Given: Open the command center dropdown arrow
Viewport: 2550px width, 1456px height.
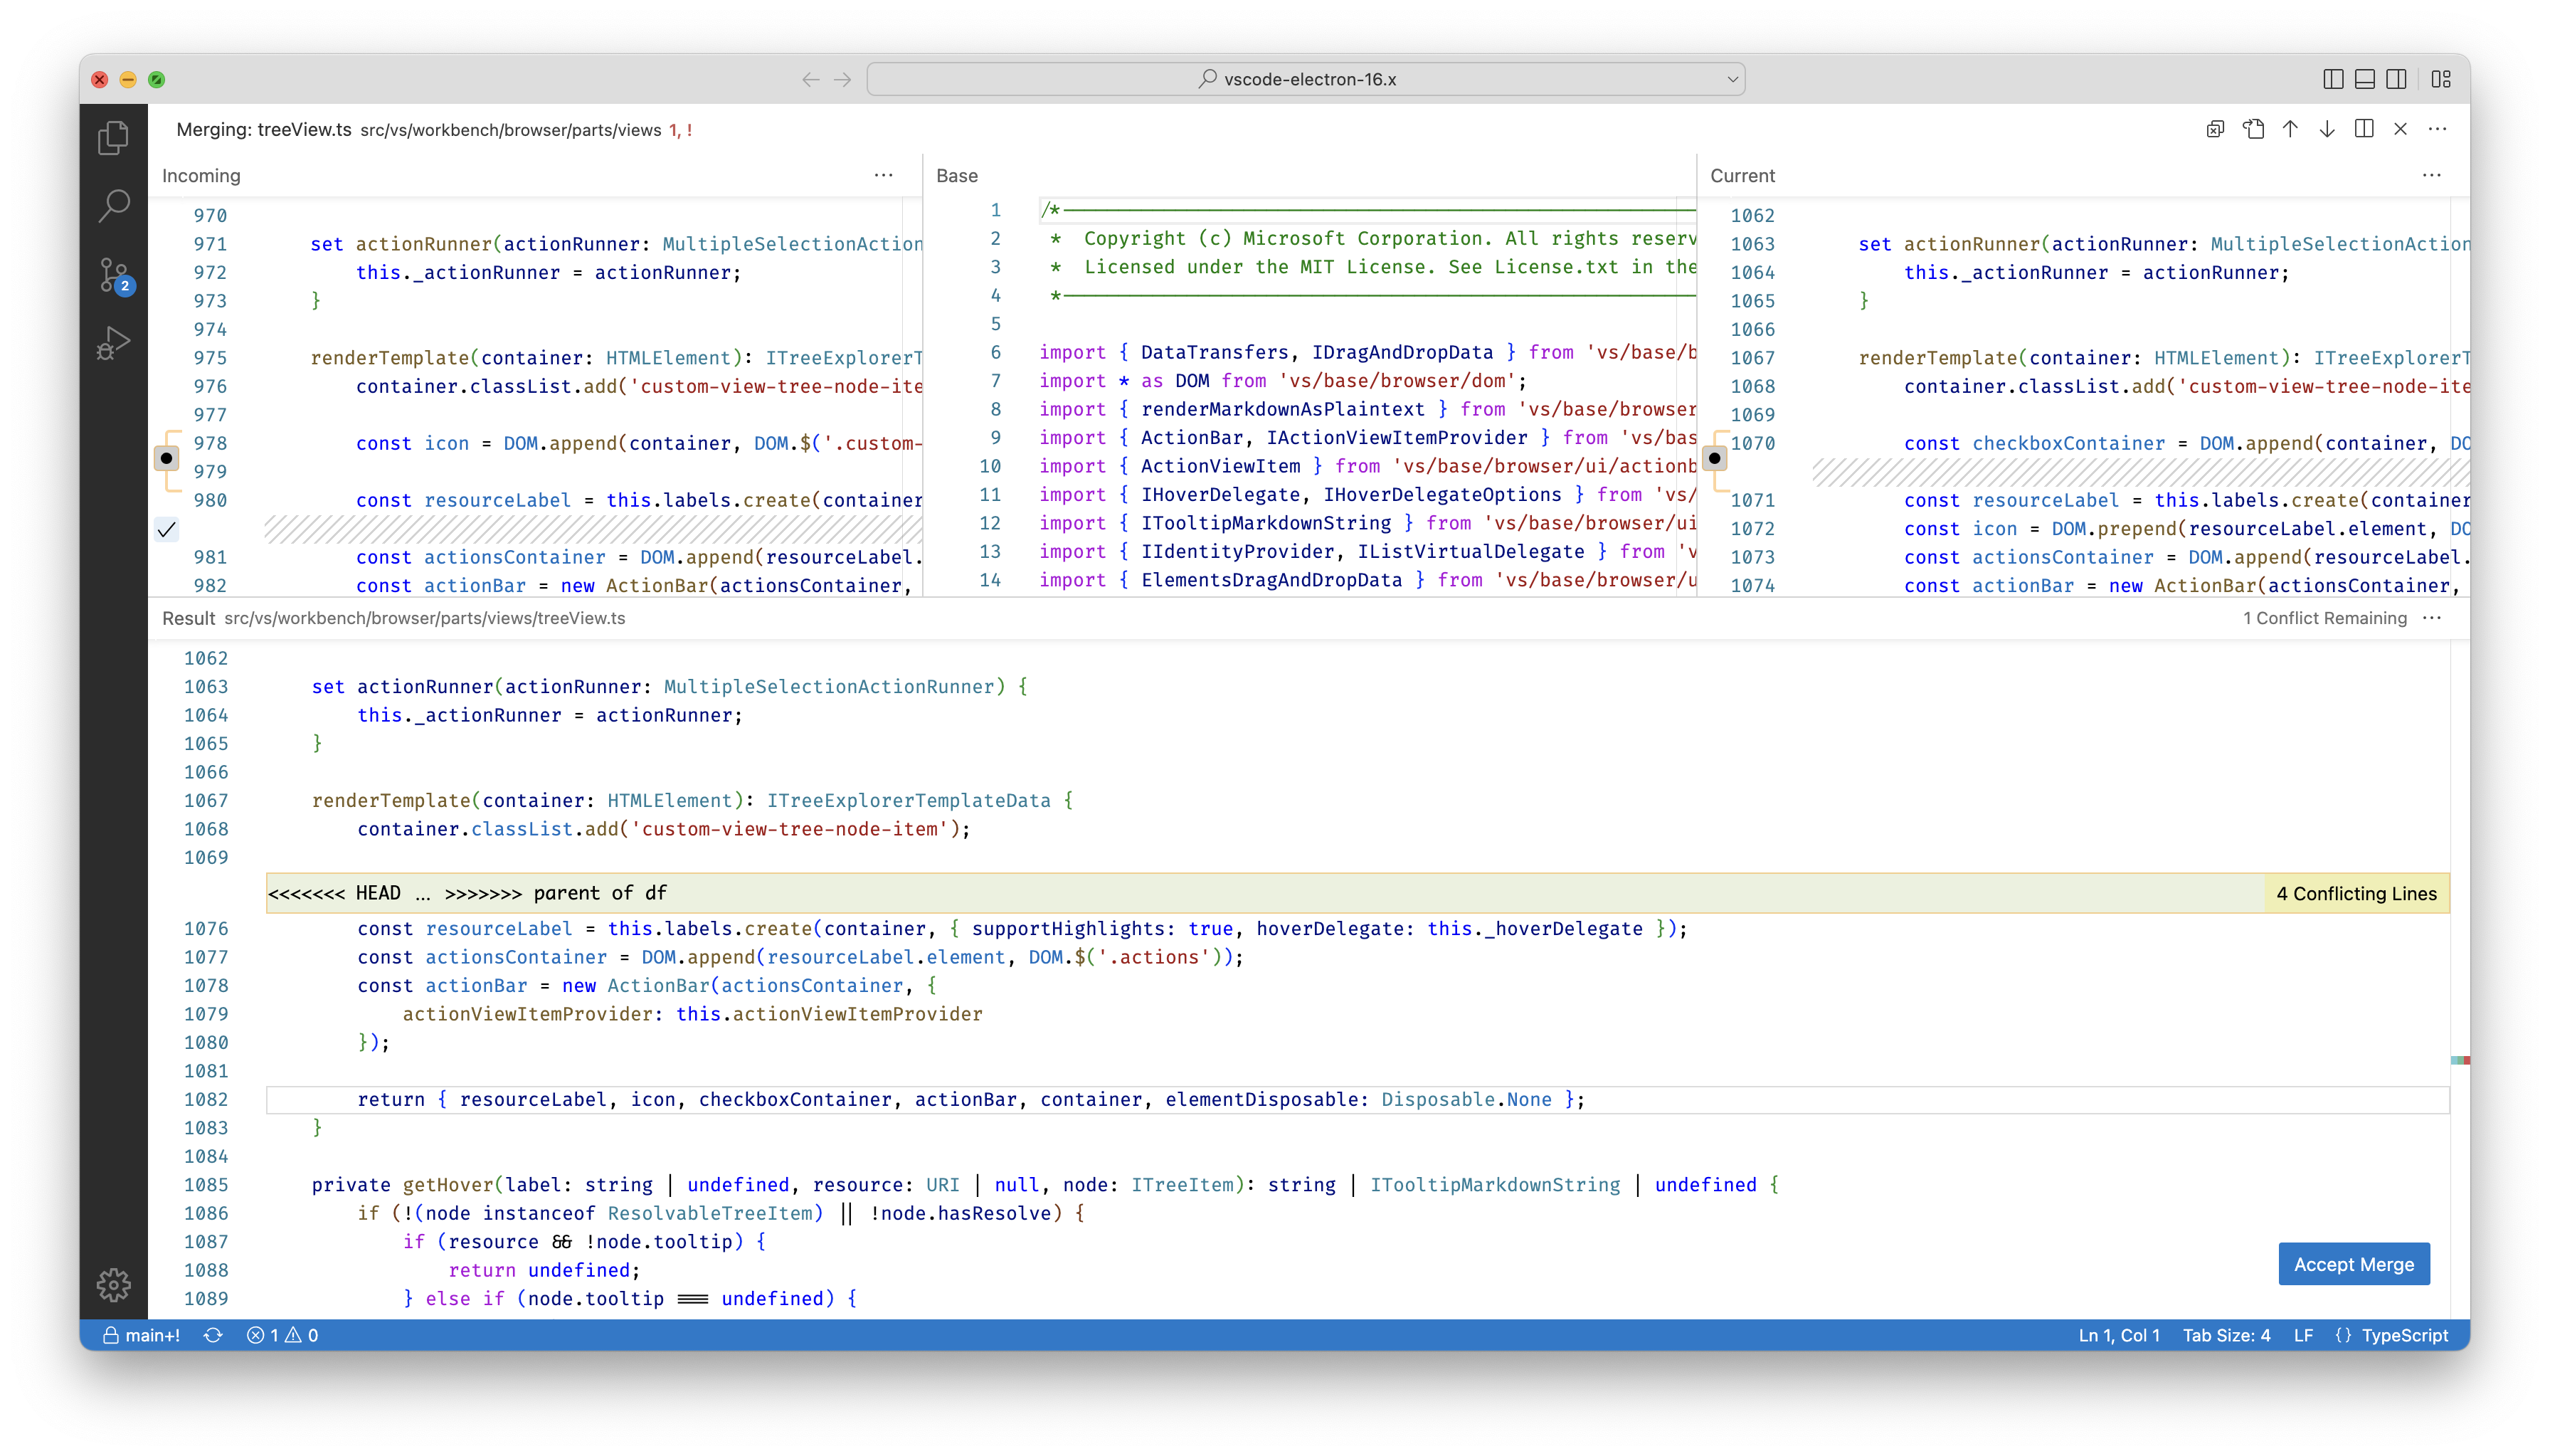Looking at the screenshot, I should coord(1732,79).
